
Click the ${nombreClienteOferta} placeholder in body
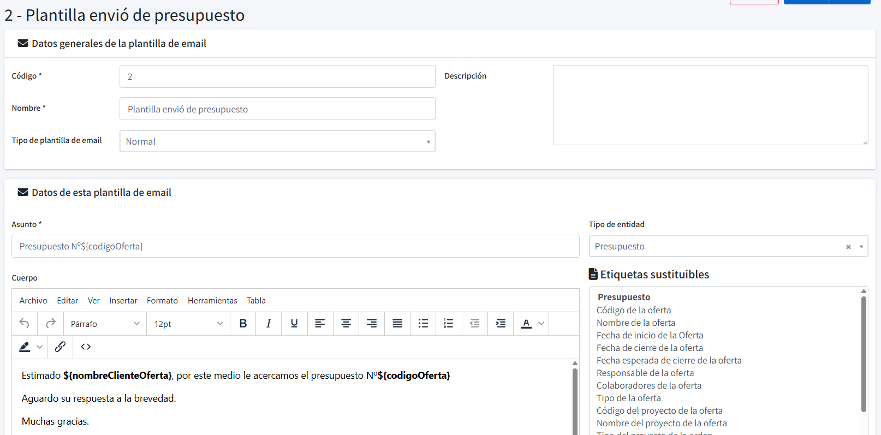117,376
